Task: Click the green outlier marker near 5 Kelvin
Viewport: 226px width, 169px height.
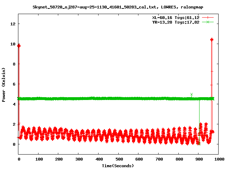Action: click(x=191, y=94)
